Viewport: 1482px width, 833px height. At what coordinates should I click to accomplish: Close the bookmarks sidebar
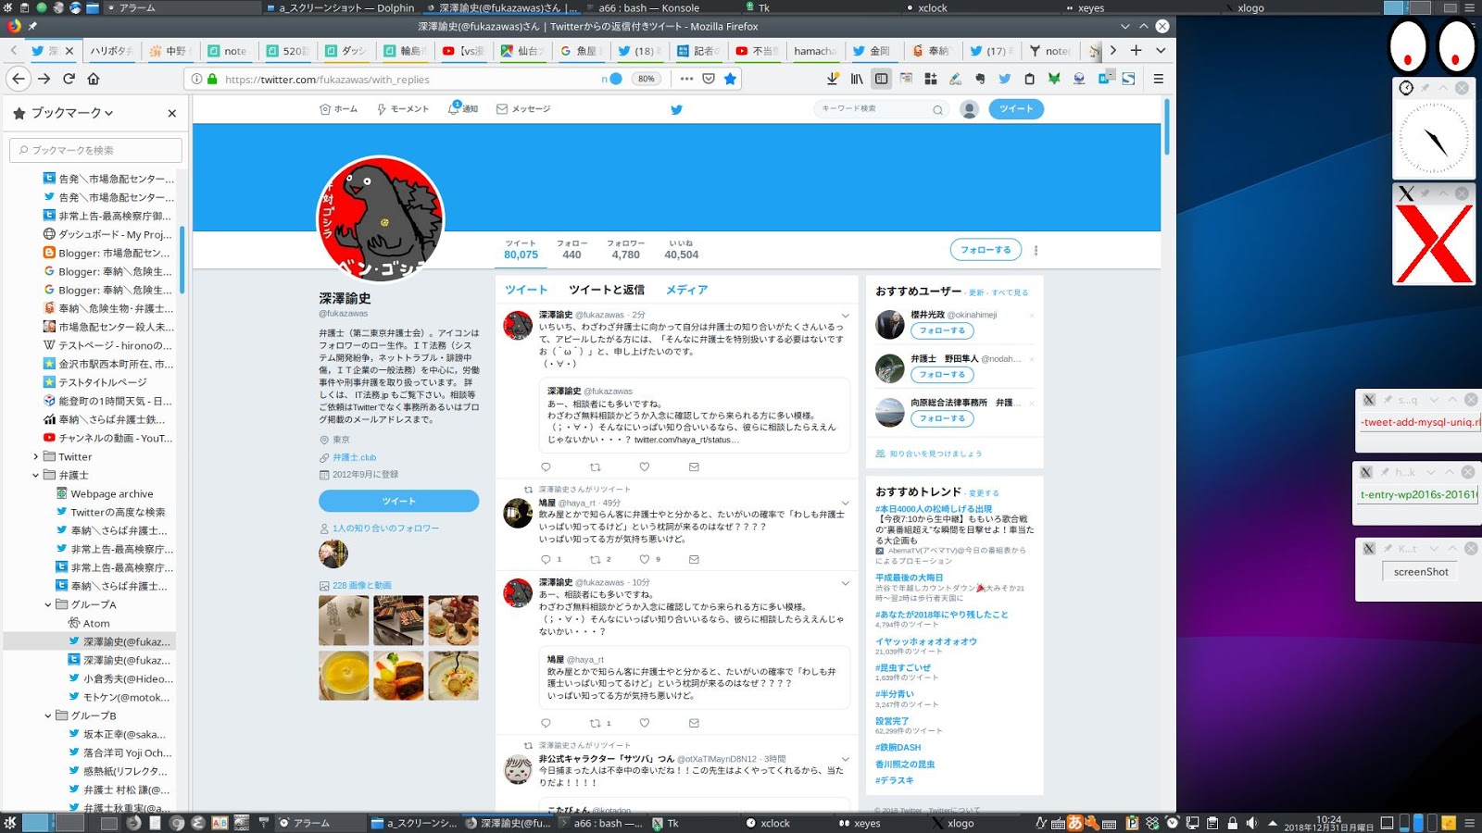[x=171, y=113]
